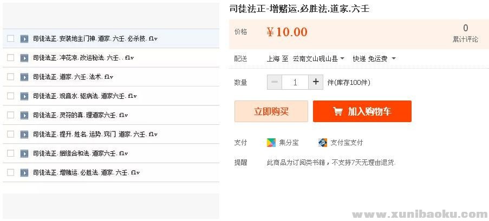Decrease quantity with the minus button
489x221 pixels.
pos(275,82)
